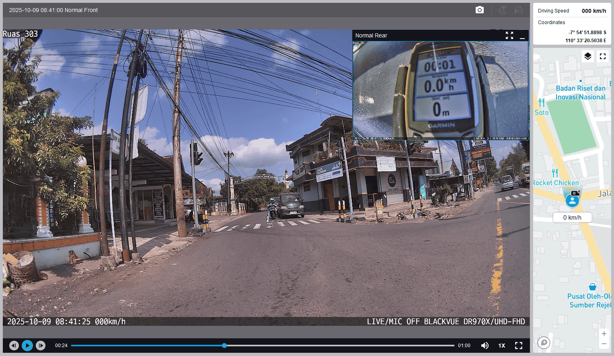
Task: Click the Rocket Chicken map label
Action: (556, 183)
